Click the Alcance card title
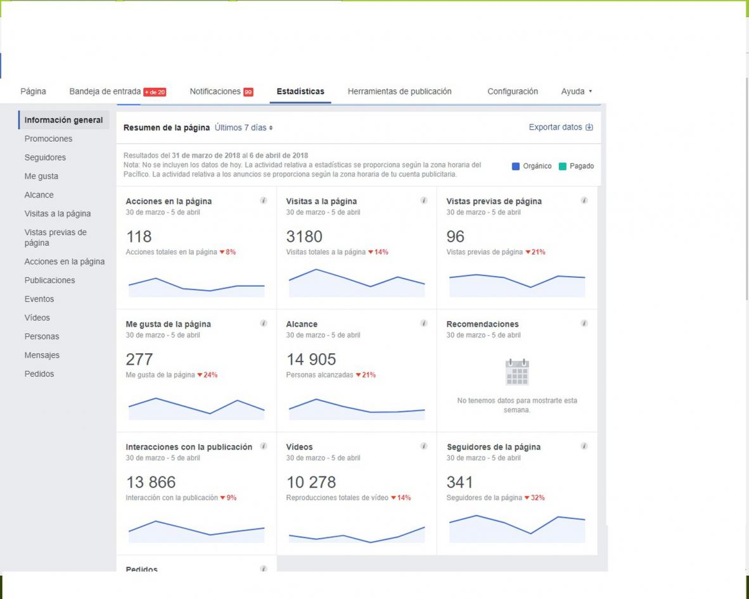The height and width of the screenshot is (599, 749). [302, 324]
